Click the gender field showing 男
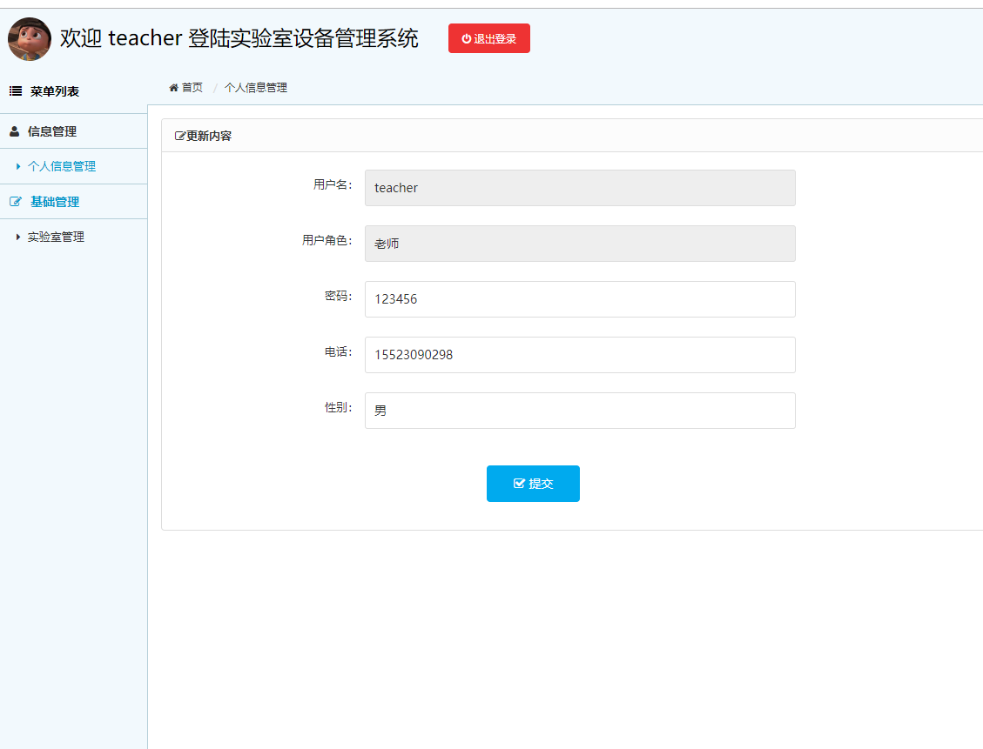Image resolution: width=983 pixels, height=749 pixels. [x=579, y=410]
